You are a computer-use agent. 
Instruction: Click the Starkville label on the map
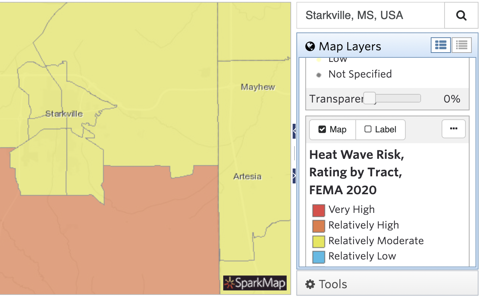click(x=64, y=114)
